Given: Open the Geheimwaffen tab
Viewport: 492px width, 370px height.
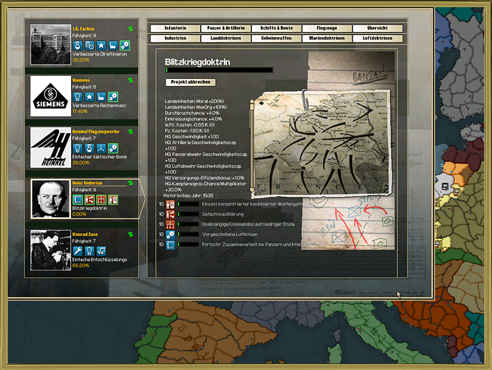Looking at the screenshot, I should coord(276,38).
